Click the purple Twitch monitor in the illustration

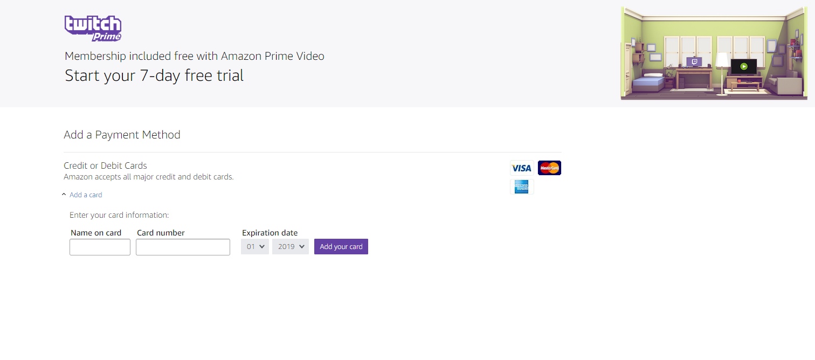click(x=694, y=62)
